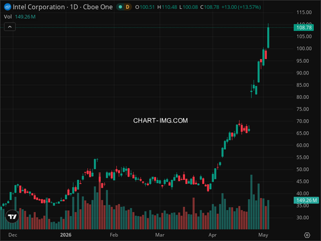Click the TradingView logo badge
The height and width of the screenshot is (241, 321).
click(x=12, y=217)
